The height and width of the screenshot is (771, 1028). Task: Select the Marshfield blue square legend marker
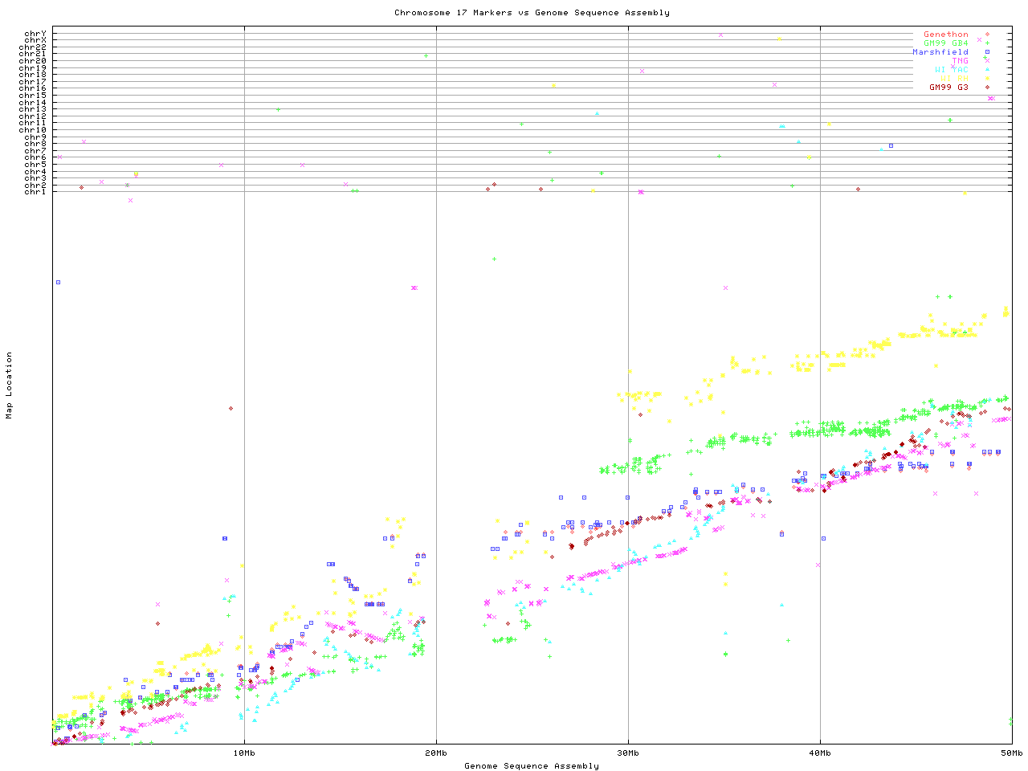(987, 52)
